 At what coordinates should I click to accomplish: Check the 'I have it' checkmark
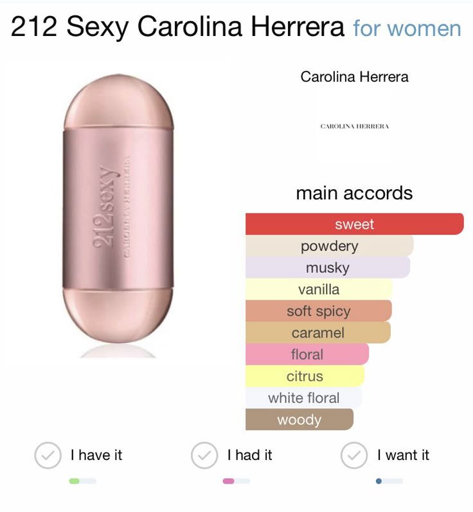pyautogui.click(x=48, y=455)
